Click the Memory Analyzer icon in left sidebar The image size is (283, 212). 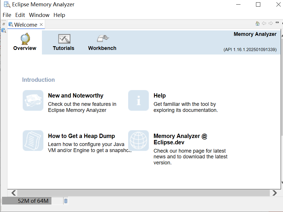(x=4, y=30)
